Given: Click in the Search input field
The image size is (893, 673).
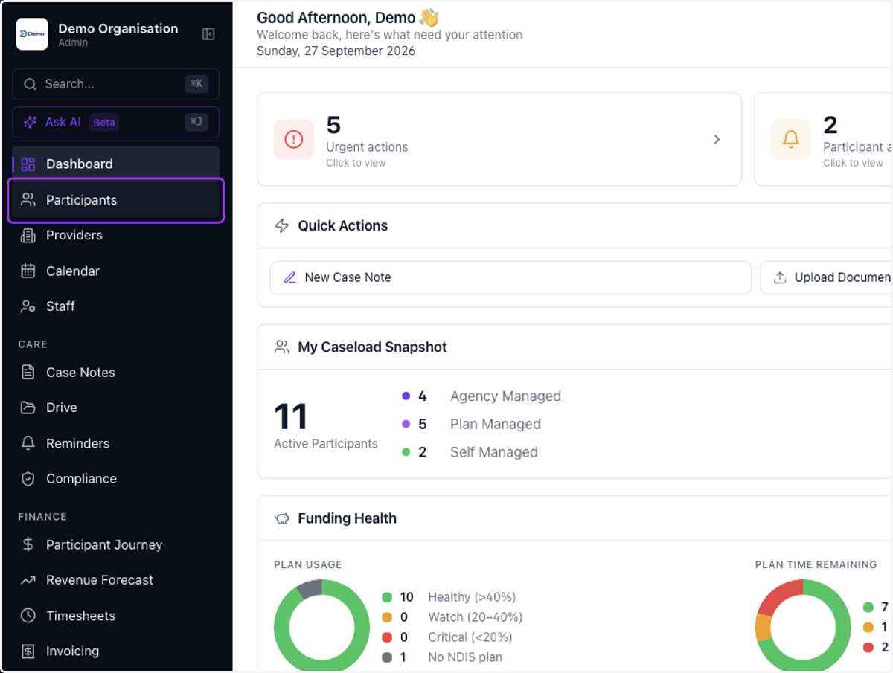Looking at the screenshot, I should [115, 84].
